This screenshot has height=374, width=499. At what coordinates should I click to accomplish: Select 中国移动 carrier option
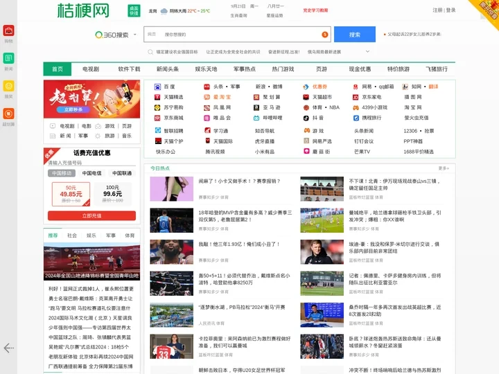(x=62, y=173)
